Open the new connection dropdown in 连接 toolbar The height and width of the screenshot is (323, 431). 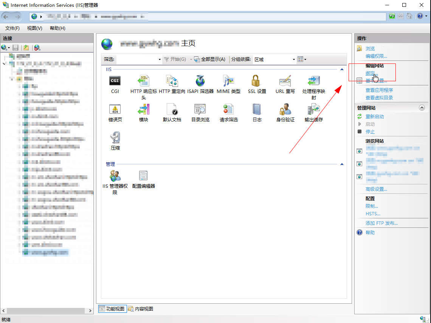[6, 48]
